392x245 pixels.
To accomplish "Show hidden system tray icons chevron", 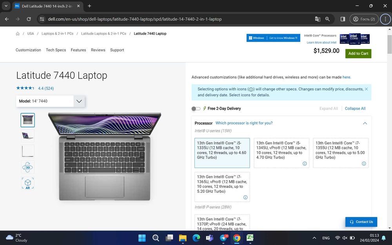I will [314, 238].
